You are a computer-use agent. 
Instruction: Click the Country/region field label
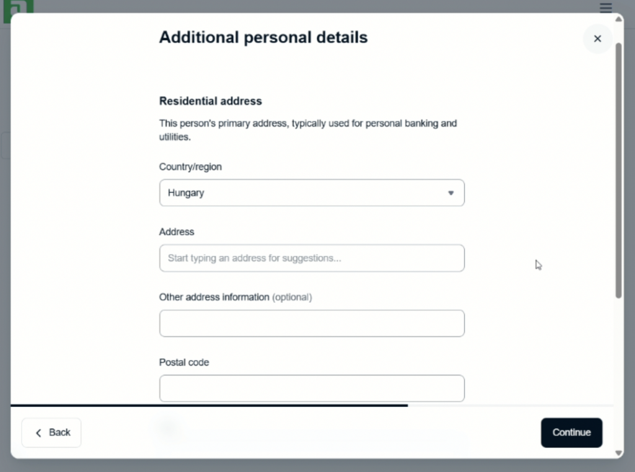click(x=190, y=167)
